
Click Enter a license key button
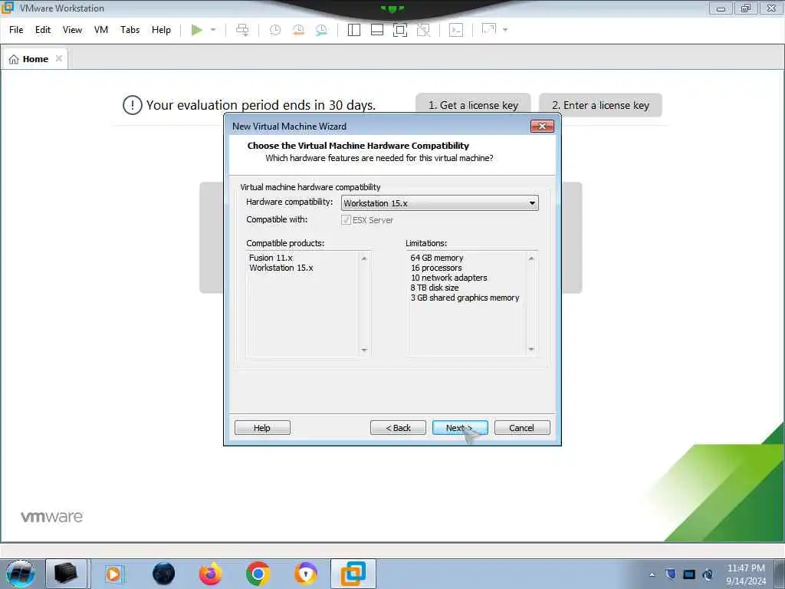[x=600, y=105]
